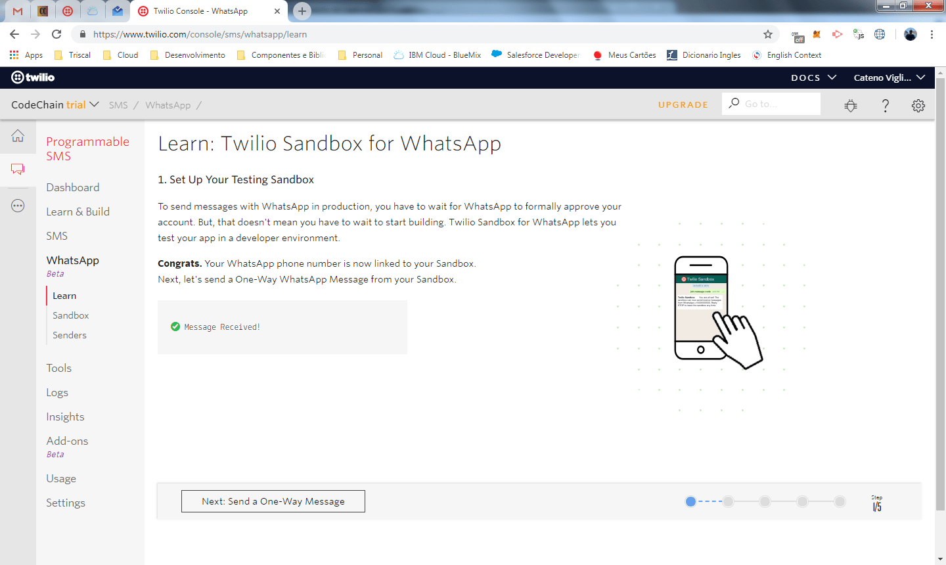This screenshot has height=565, width=946.
Task: Expand the CodeChain trial project switcher
Action: point(55,104)
